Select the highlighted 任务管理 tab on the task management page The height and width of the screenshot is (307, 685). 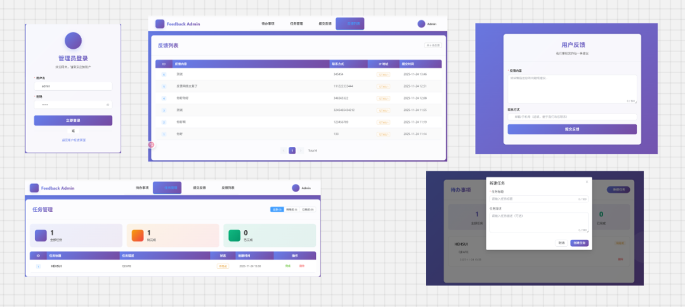(x=167, y=188)
